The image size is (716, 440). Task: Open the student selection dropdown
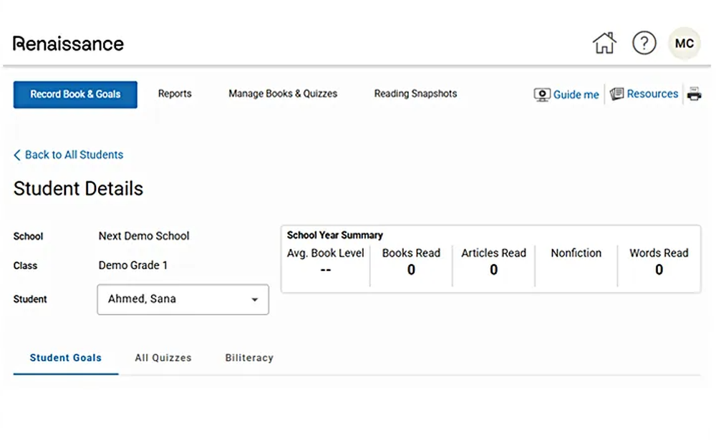pyautogui.click(x=183, y=300)
